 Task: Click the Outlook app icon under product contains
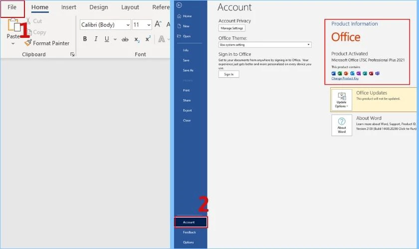[352, 73]
